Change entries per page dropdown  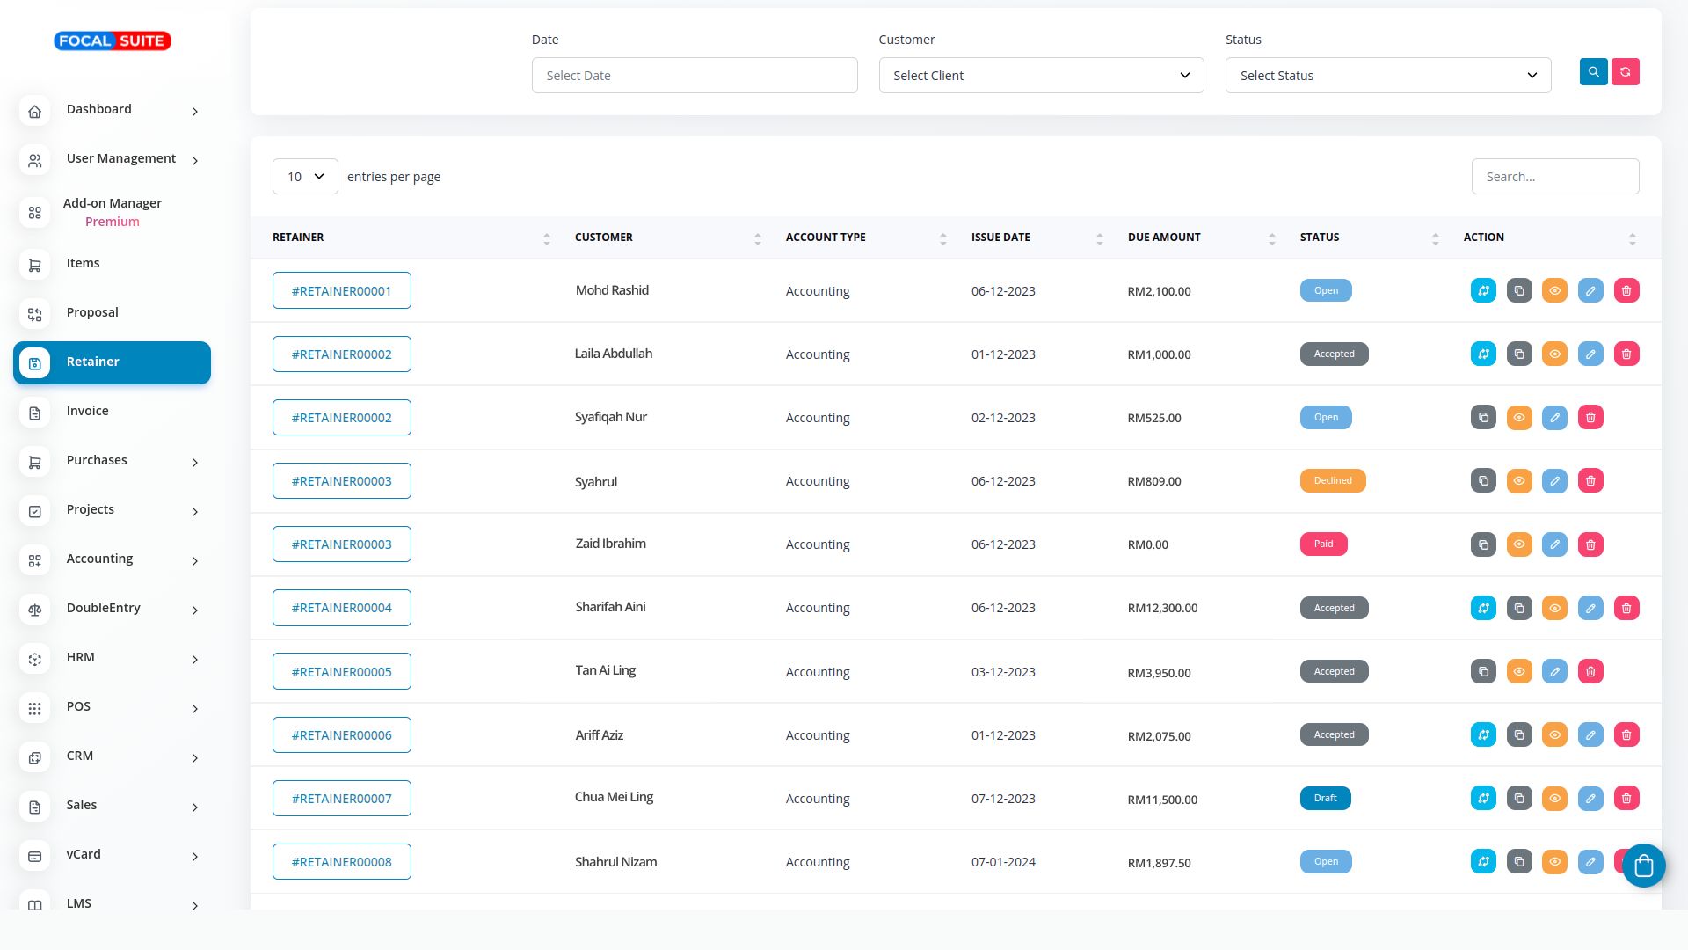tap(305, 177)
